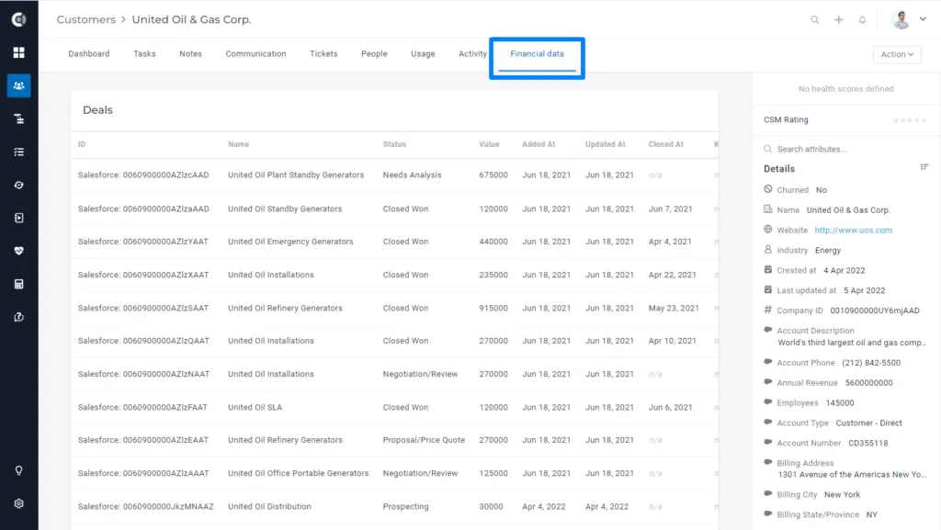941x530 pixels.
Task: Open the dashboard grid icon in sidebar
Action: (x=18, y=52)
